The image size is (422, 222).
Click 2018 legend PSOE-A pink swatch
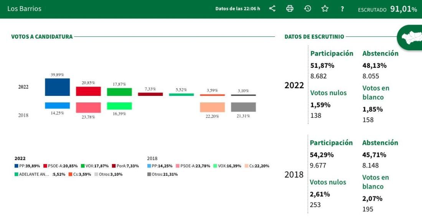click(x=178, y=166)
